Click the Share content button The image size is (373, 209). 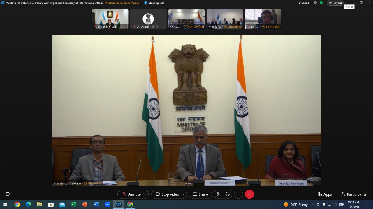click(200, 194)
